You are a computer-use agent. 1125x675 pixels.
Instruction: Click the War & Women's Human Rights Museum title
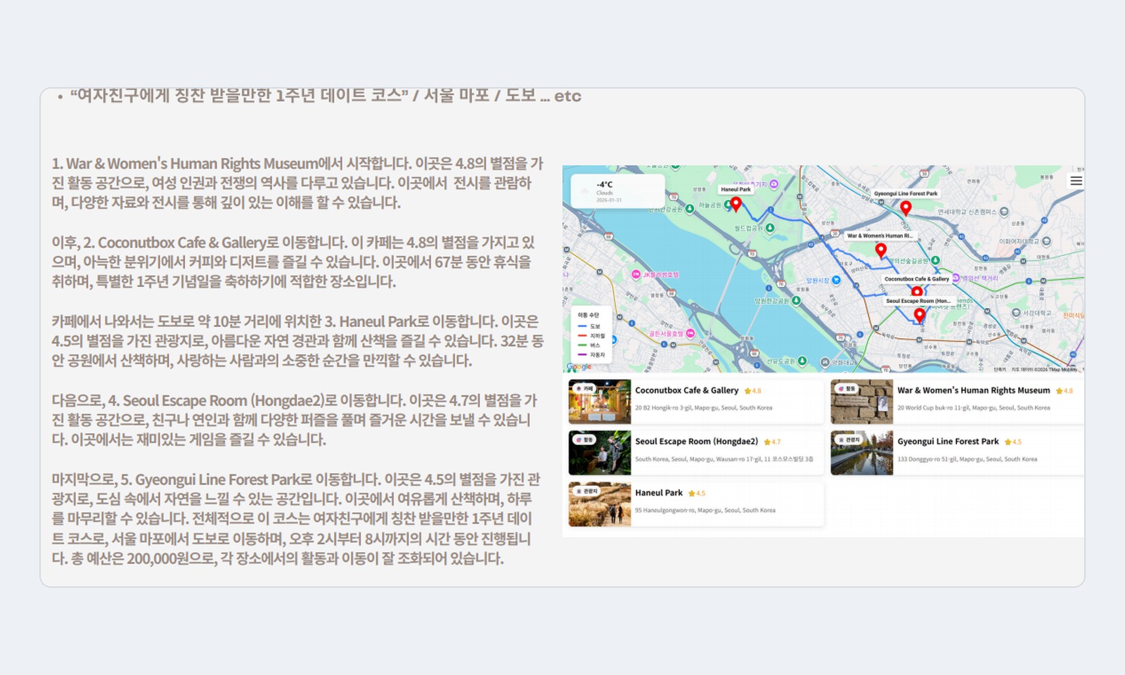point(974,390)
